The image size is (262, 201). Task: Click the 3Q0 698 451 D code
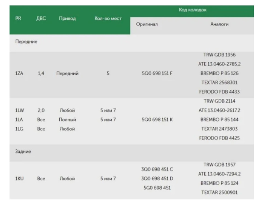point(157,178)
